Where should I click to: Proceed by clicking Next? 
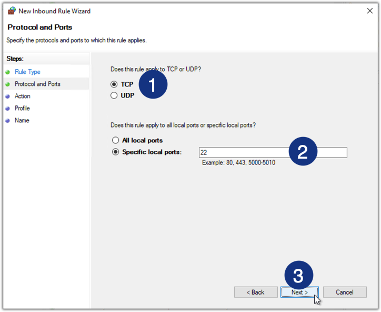tap(299, 292)
